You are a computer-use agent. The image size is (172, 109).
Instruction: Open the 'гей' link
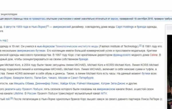tap(8, 99)
